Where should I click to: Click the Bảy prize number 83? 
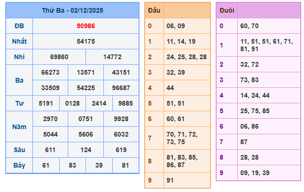click(72, 165)
